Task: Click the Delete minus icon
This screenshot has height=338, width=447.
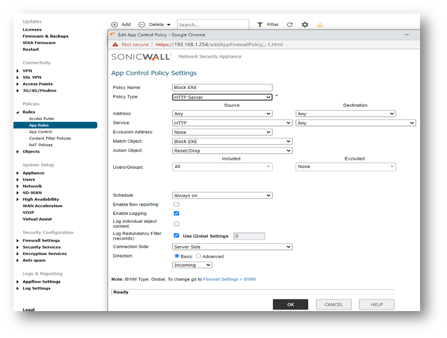Action: tap(142, 24)
